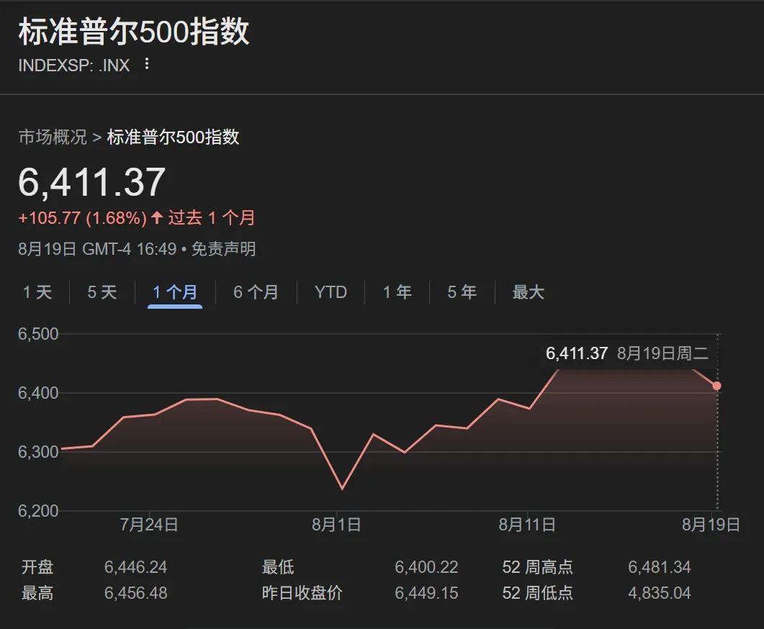Click the 7月24日 axis date label
Image resolution: width=764 pixels, height=629 pixels.
click(x=148, y=525)
